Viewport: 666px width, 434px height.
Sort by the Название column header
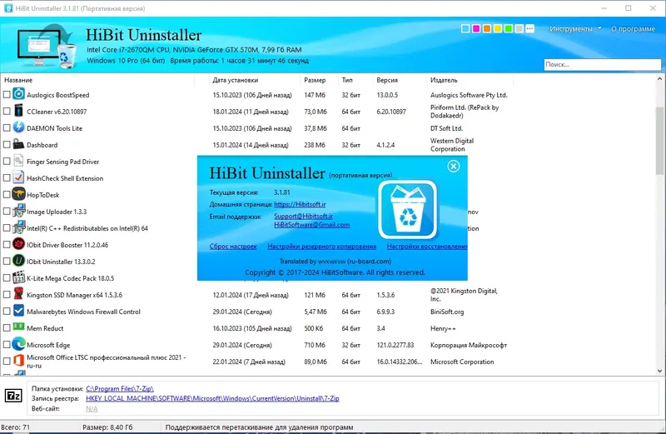[18, 80]
